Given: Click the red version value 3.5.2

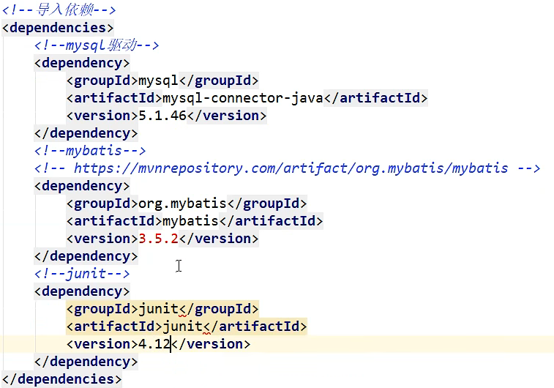Looking at the screenshot, I should [158, 239].
